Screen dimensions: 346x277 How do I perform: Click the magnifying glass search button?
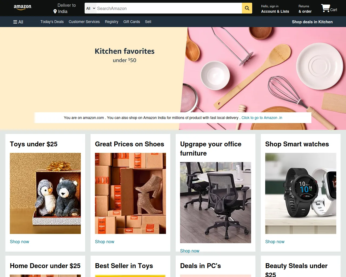click(247, 8)
